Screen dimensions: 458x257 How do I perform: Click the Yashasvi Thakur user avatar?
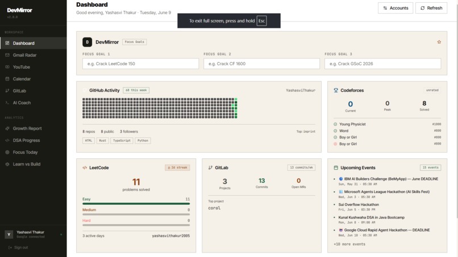tap(9, 234)
